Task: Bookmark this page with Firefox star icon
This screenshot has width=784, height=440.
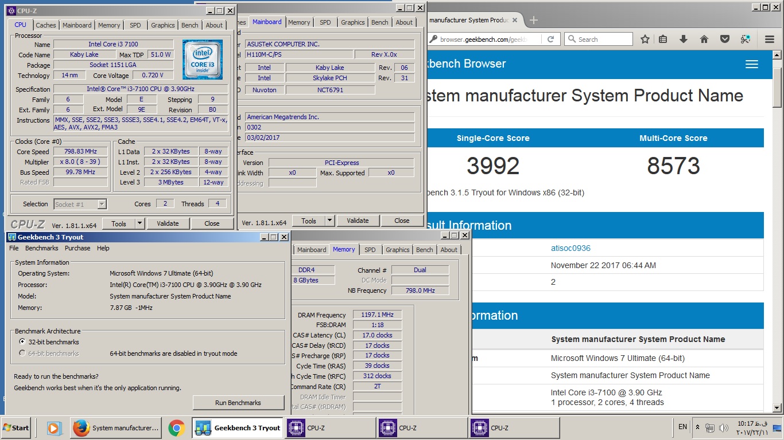Action: pyautogui.click(x=645, y=40)
